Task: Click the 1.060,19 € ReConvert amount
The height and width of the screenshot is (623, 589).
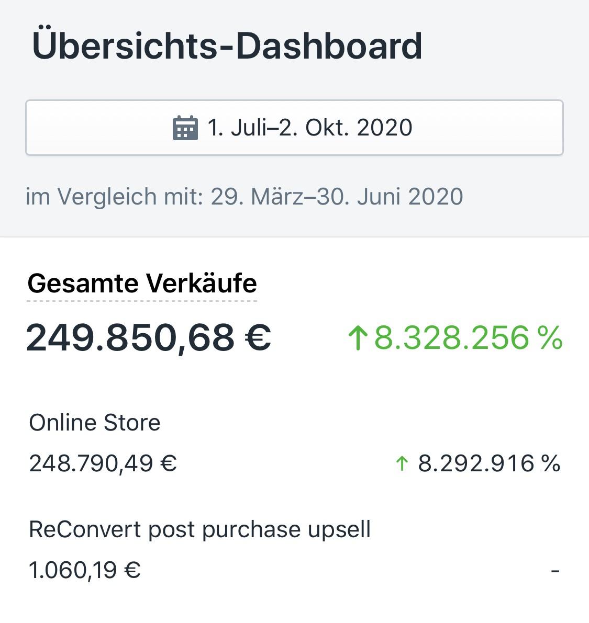Action: (x=84, y=570)
